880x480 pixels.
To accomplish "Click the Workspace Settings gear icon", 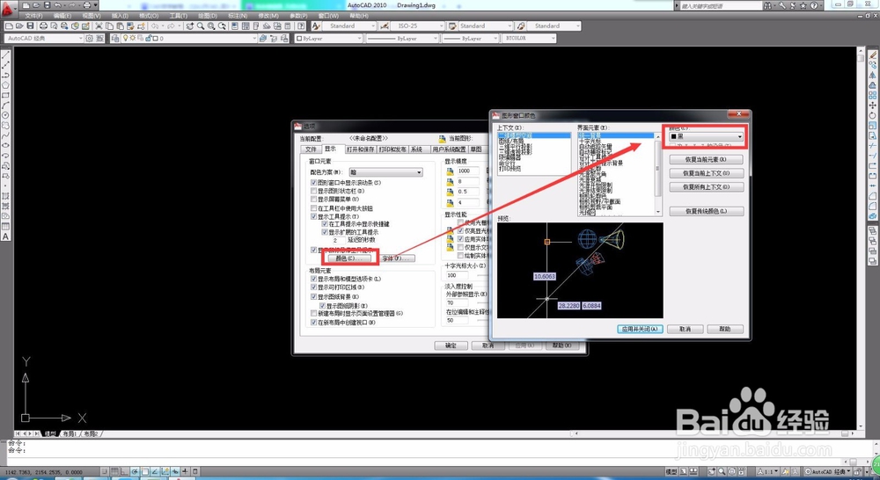I will click(89, 38).
